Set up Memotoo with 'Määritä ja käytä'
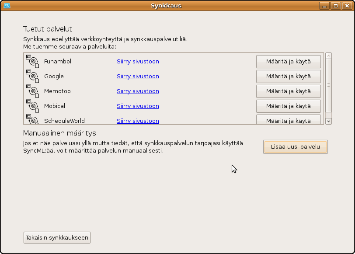This screenshot has height=254, width=355. pos(288,91)
